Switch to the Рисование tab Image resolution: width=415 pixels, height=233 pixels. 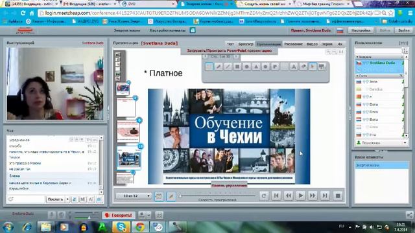click(293, 44)
